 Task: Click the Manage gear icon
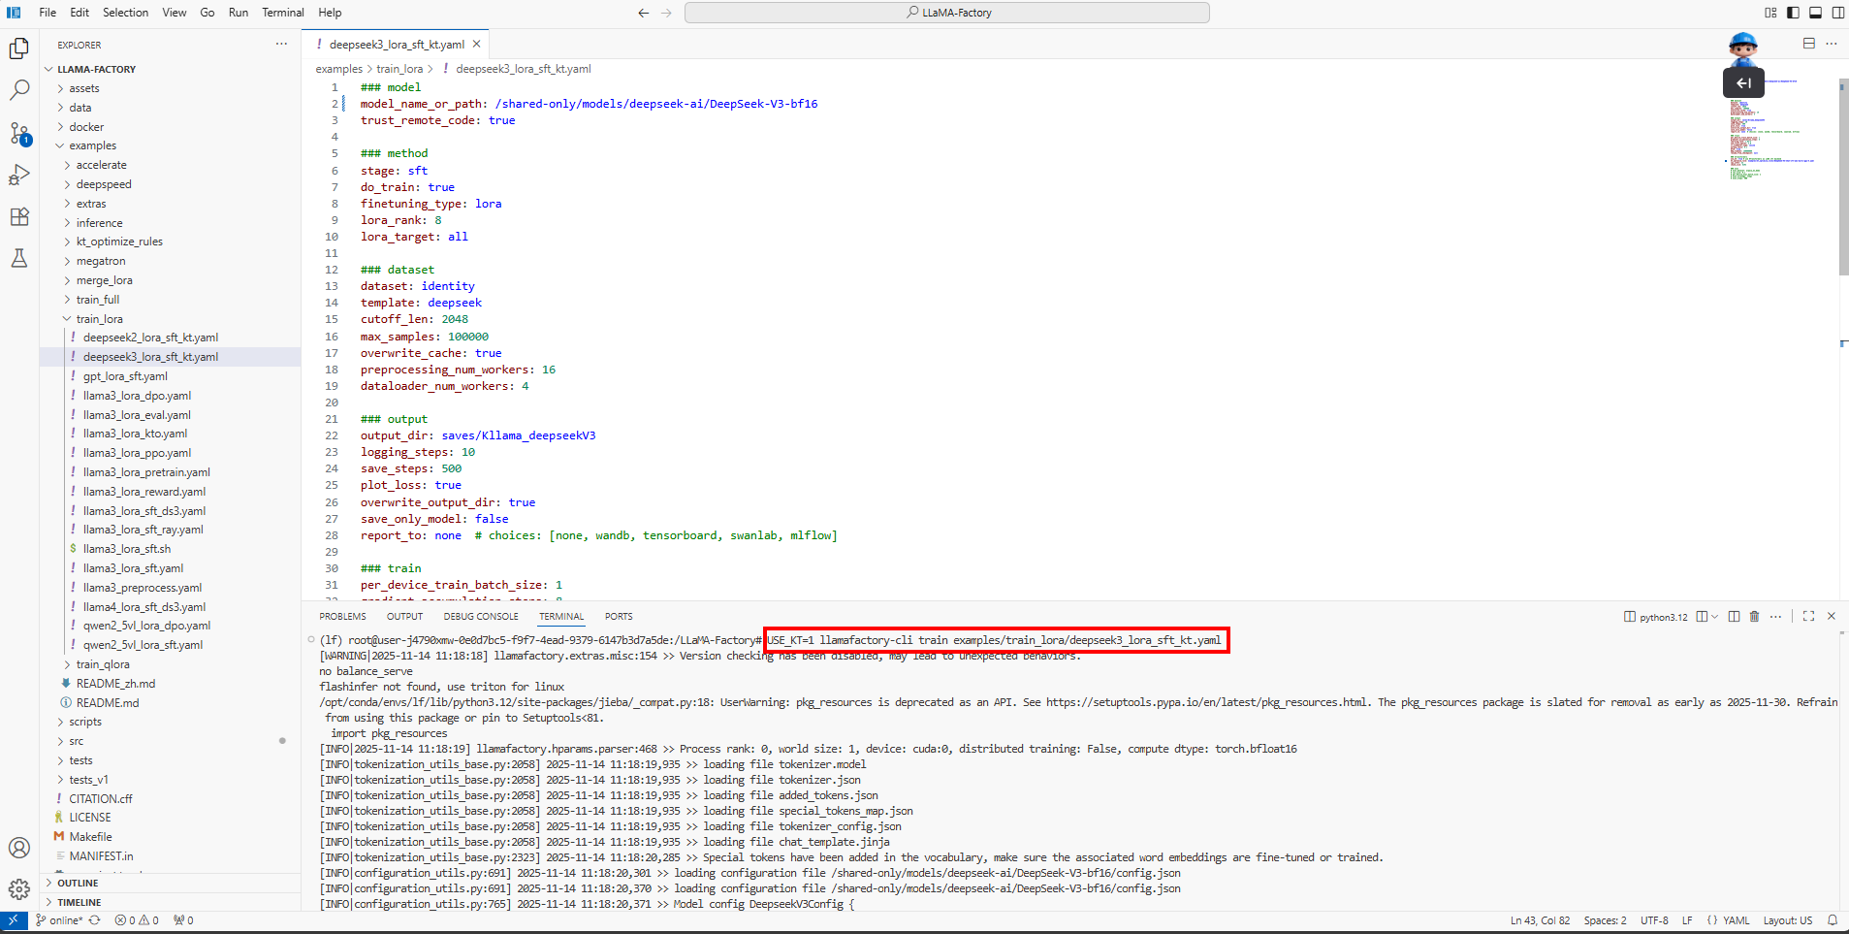click(19, 889)
